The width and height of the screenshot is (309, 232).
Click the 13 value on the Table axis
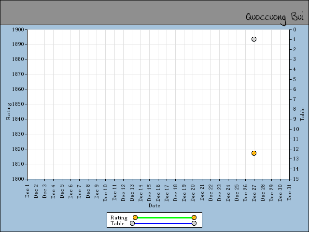click(x=296, y=159)
